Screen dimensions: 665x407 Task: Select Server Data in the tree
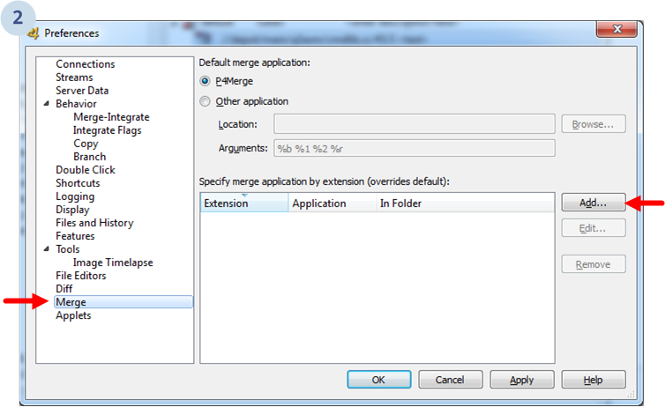[x=82, y=90]
